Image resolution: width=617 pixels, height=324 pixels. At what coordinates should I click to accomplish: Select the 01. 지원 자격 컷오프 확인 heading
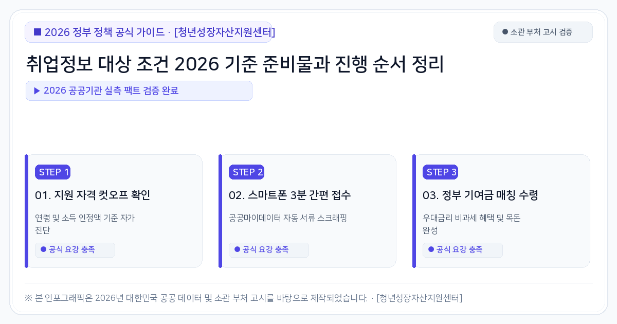pos(93,195)
